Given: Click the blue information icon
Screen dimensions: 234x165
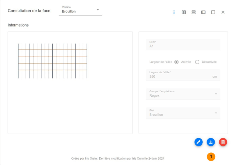Looking at the screenshot, I should click(174, 12).
